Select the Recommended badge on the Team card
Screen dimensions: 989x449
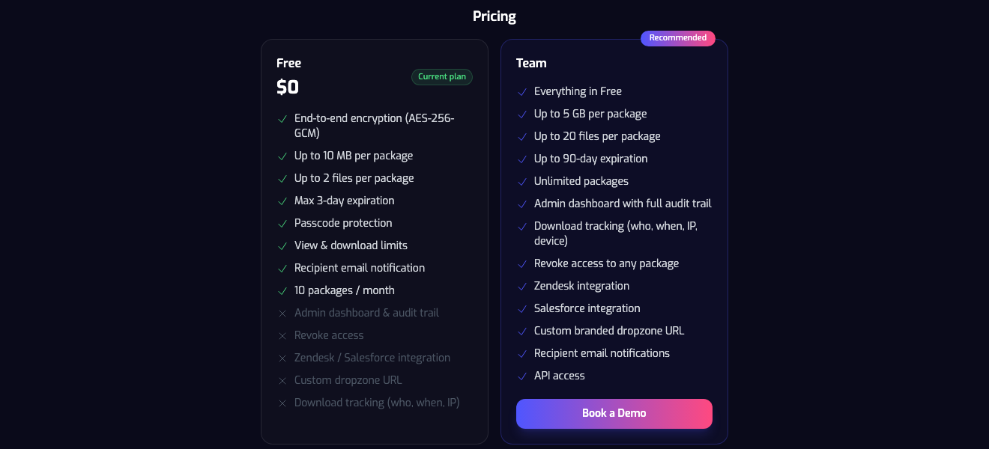[x=678, y=37]
